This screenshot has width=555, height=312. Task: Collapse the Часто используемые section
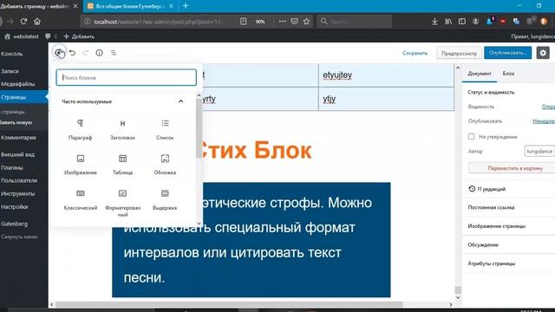(181, 101)
